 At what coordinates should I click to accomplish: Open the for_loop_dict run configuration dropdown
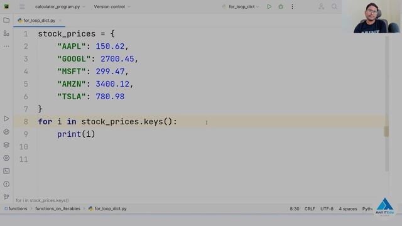click(x=241, y=7)
